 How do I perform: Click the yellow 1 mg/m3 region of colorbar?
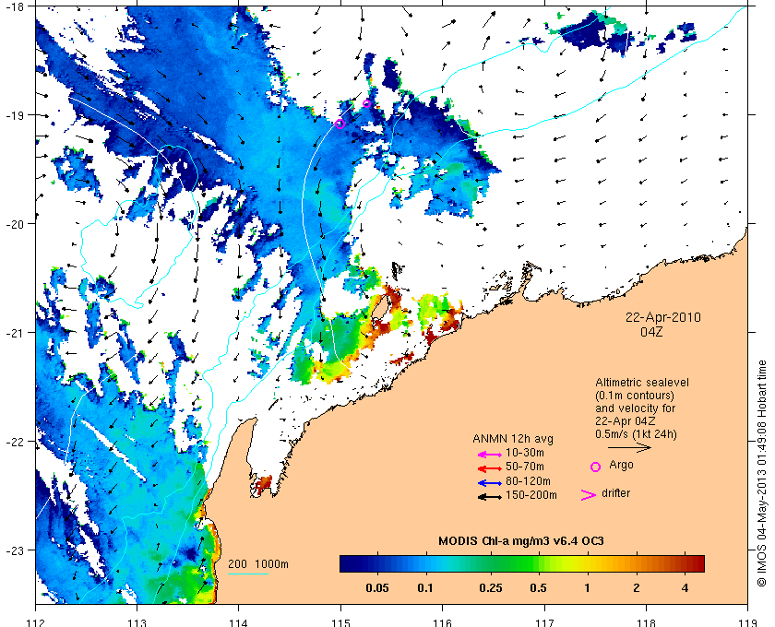(587, 563)
